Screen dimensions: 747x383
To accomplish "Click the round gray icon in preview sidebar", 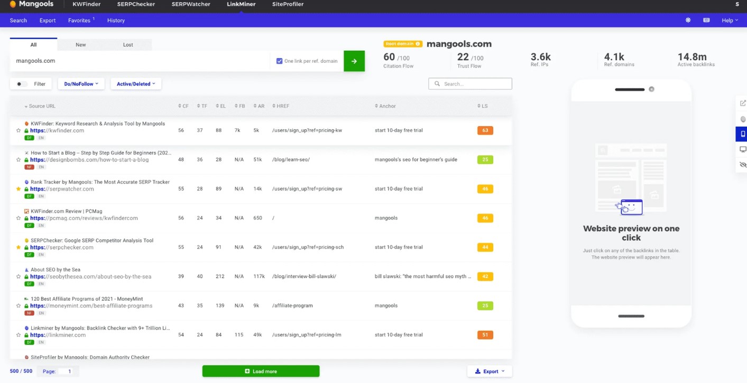I will click(743, 119).
